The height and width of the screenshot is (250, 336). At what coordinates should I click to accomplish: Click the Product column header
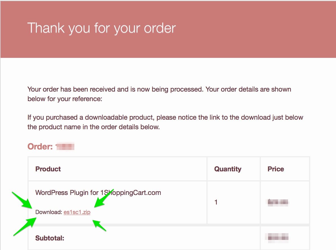pyautogui.click(x=48, y=169)
